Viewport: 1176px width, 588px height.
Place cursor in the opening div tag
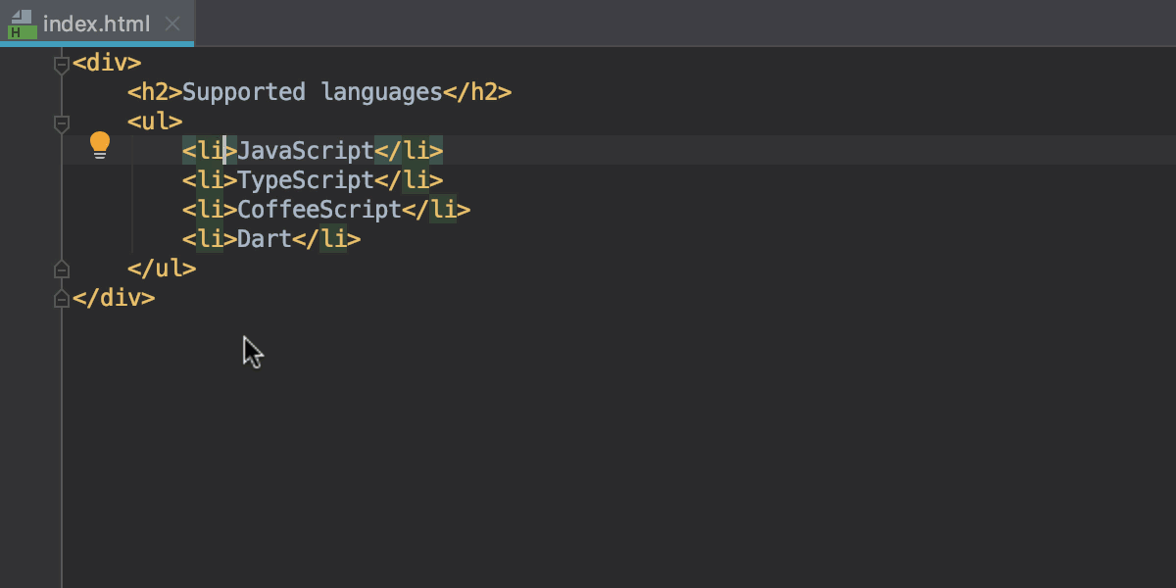pyautogui.click(x=107, y=64)
